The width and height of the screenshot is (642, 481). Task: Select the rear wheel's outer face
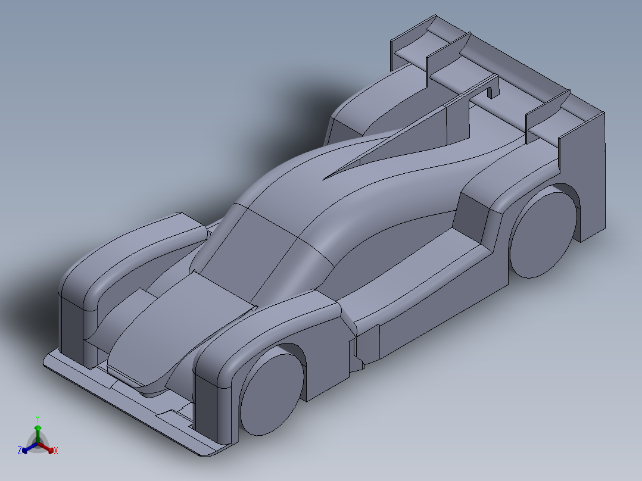pyautogui.click(x=543, y=235)
